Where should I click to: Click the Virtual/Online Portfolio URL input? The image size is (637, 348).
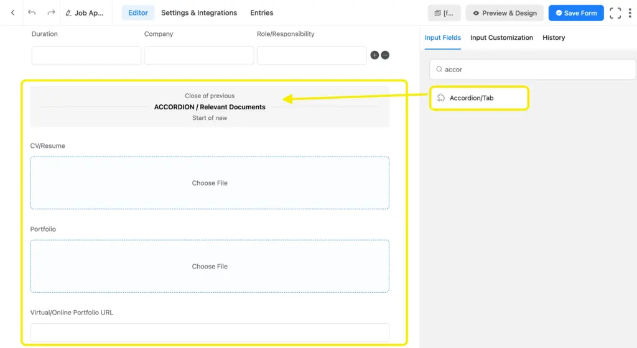[210, 332]
